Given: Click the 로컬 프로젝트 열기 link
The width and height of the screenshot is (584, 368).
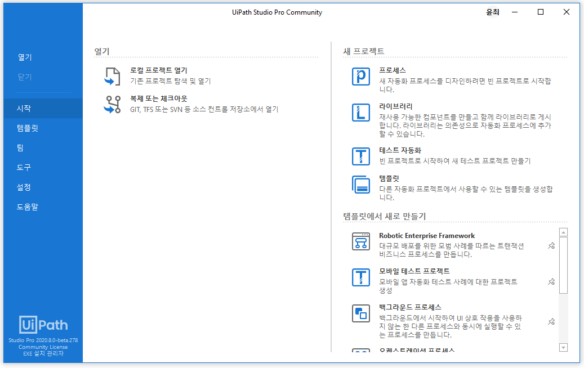Looking at the screenshot, I should pyautogui.click(x=159, y=70).
